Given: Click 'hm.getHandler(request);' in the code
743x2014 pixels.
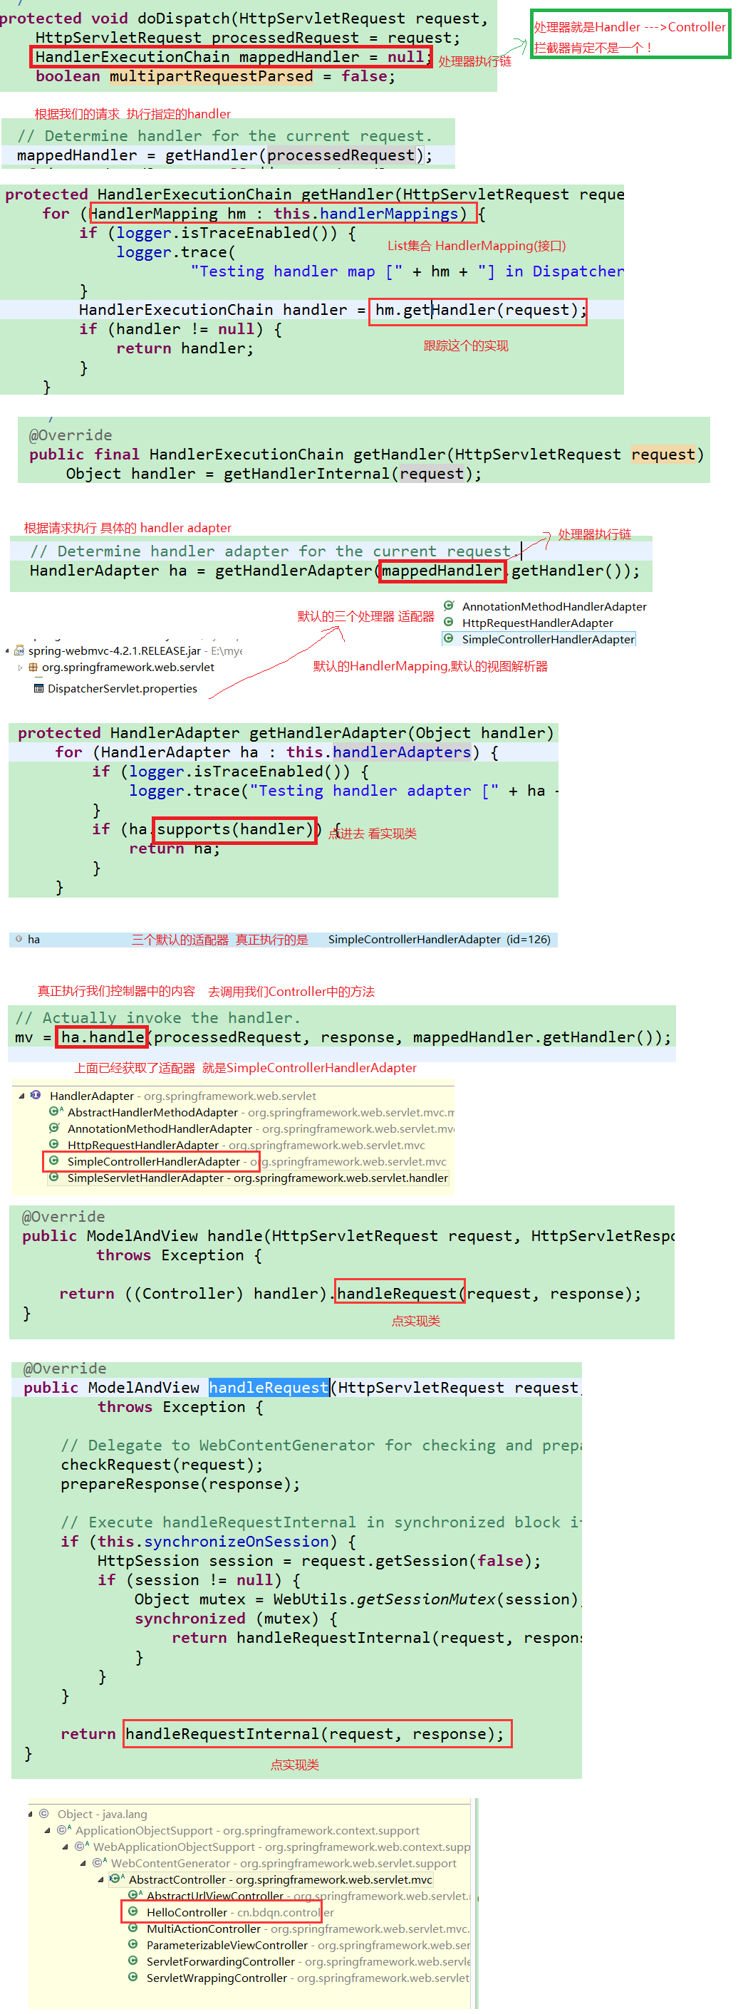Looking at the screenshot, I should 480,311.
